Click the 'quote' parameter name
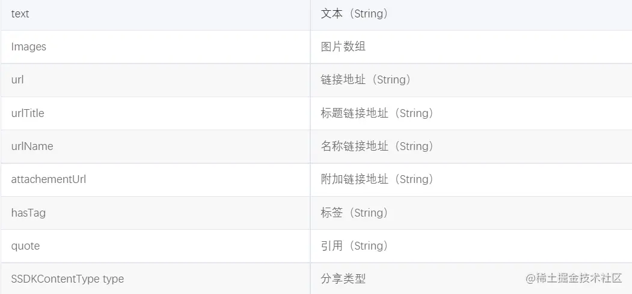 [x=25, y=245]
